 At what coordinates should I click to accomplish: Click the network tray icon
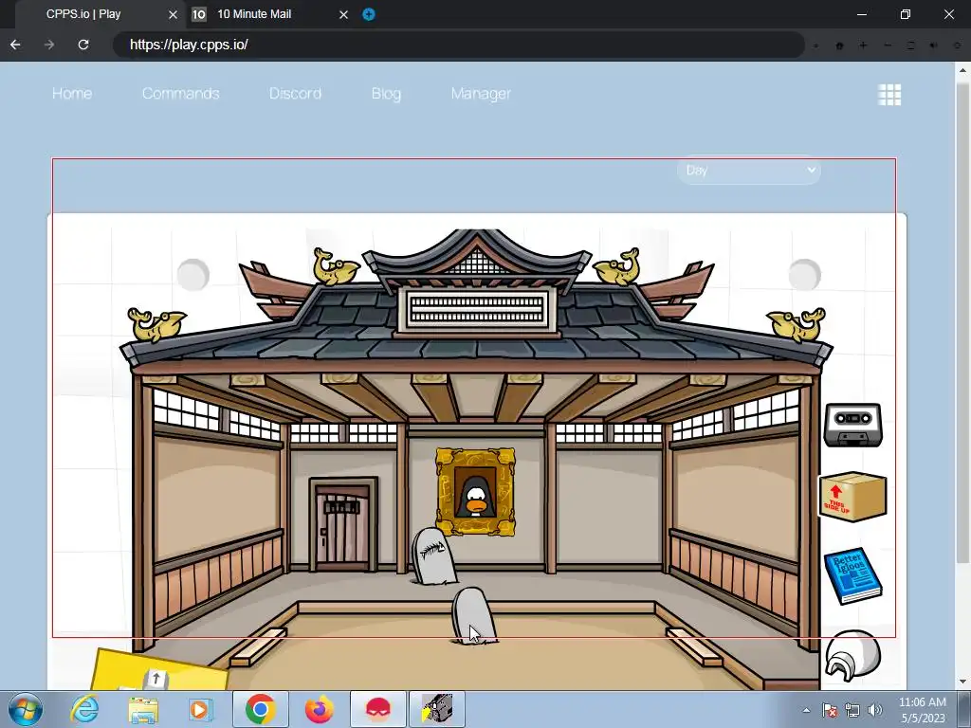pos(852,710)
